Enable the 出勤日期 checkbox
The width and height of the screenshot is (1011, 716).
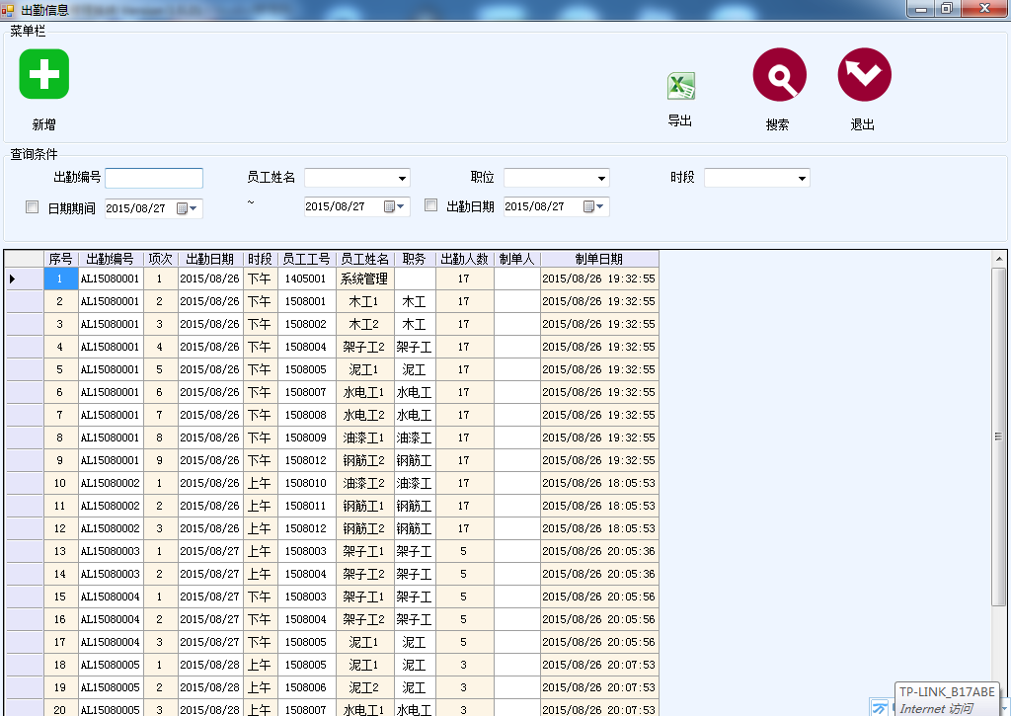[430, 205]
